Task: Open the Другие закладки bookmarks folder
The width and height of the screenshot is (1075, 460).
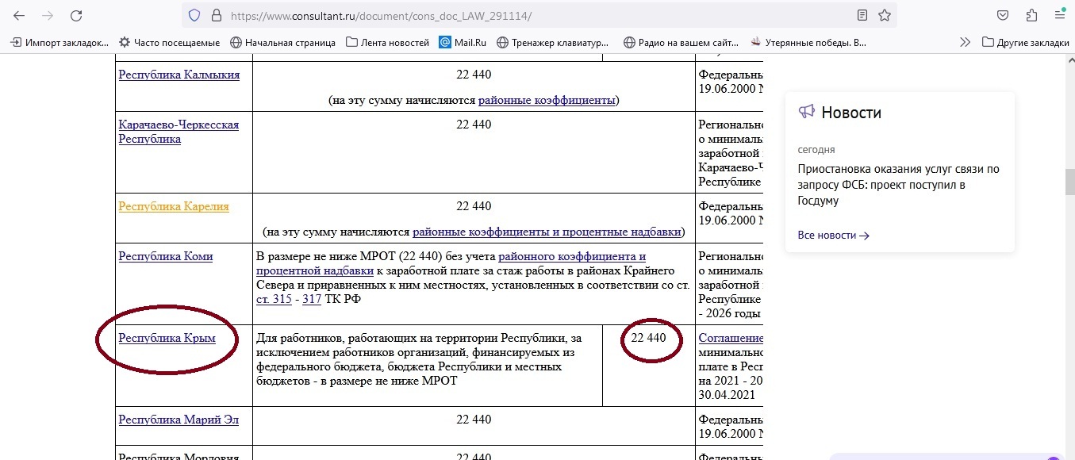Action: click(x=1025, y=43)
